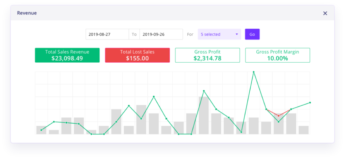Click the highest peak point on the green line
This screenshot has width=345, height=159.
254,72
